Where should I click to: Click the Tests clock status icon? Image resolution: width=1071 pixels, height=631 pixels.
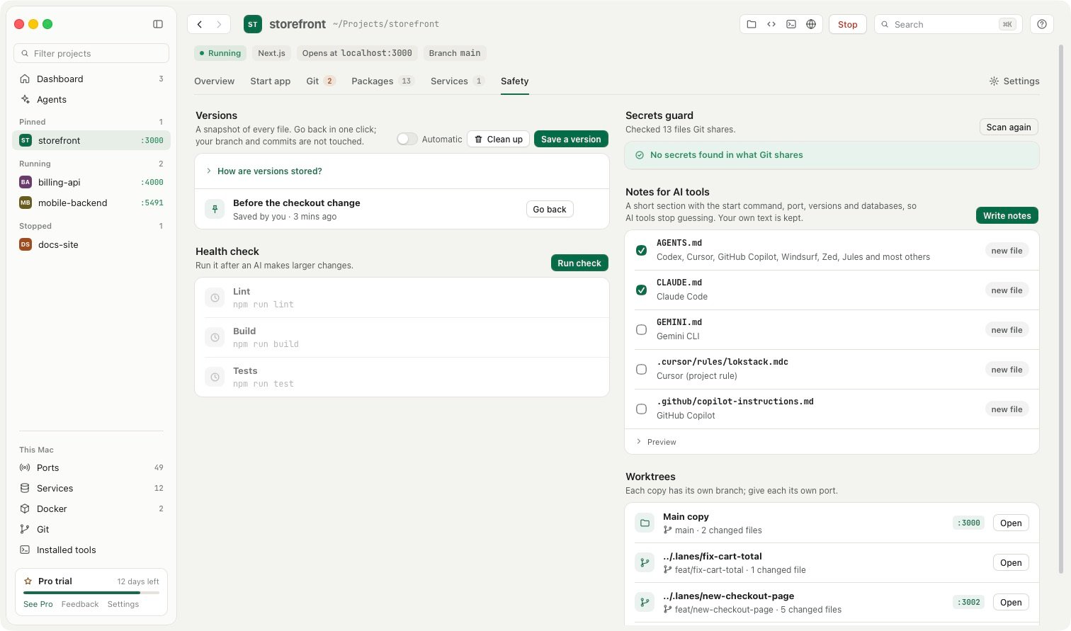pos(215,377)
